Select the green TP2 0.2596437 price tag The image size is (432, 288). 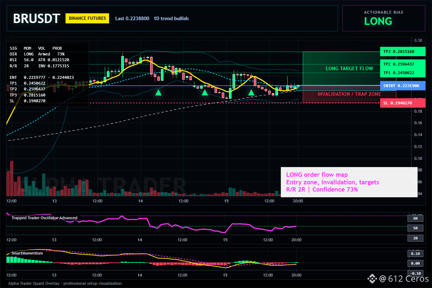coord(402,64)
